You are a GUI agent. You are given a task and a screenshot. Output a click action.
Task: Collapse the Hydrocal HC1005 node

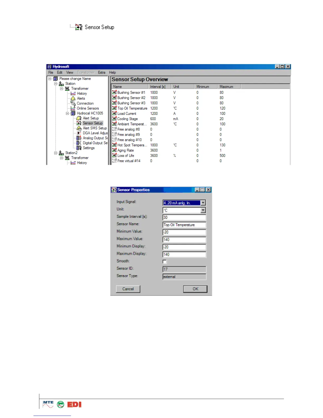click(67, 113)
